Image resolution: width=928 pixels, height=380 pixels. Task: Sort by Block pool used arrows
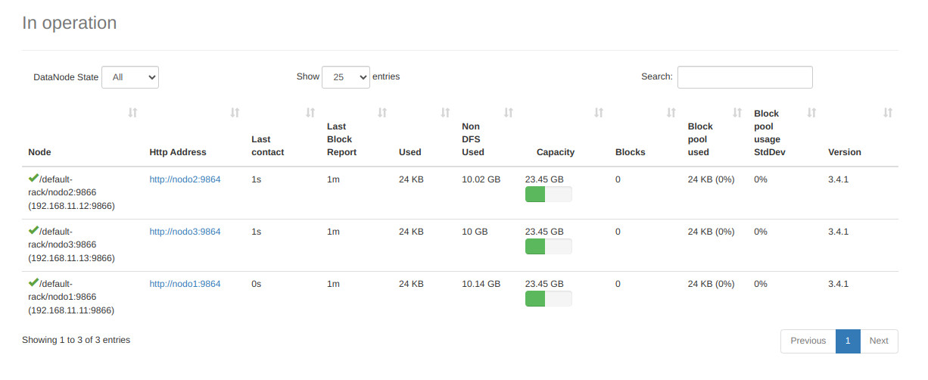coord(737,113)
